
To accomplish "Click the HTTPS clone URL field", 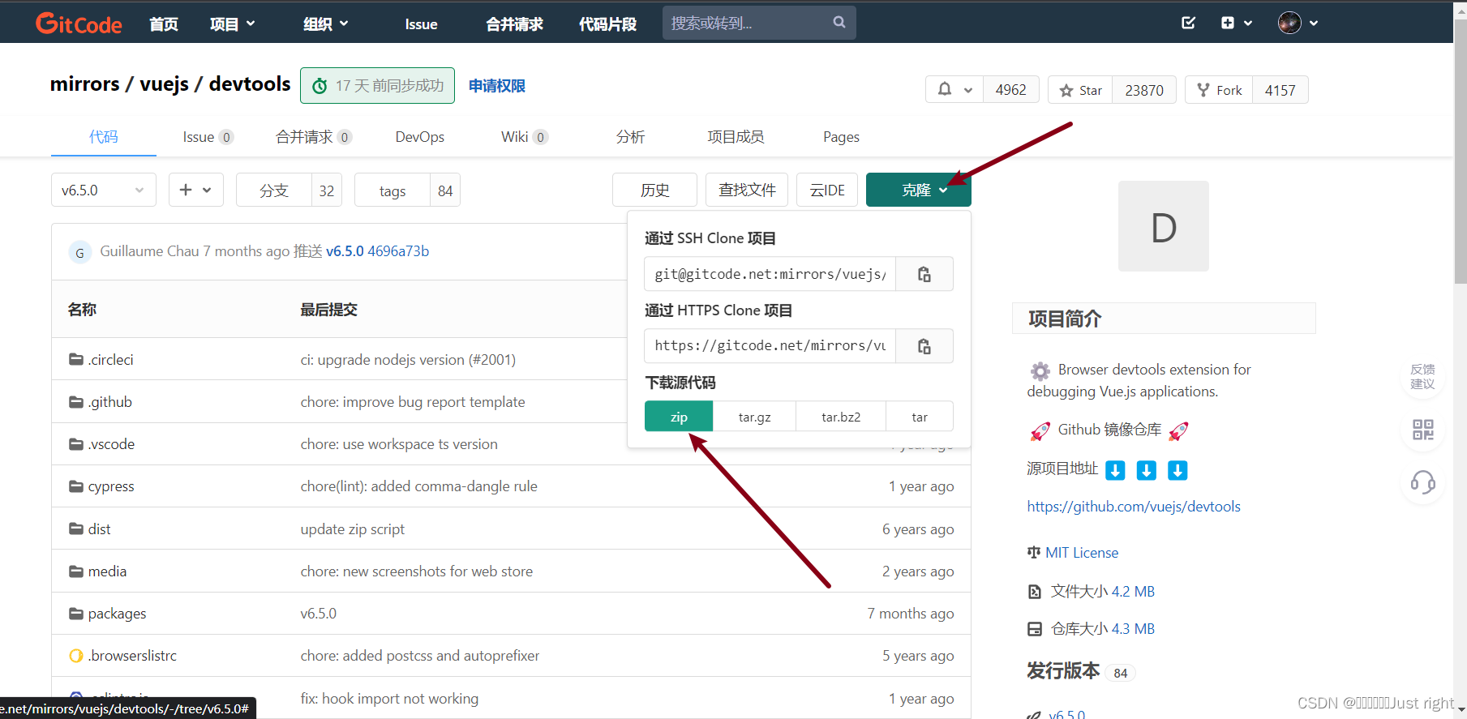I will [x=770, y=346].
